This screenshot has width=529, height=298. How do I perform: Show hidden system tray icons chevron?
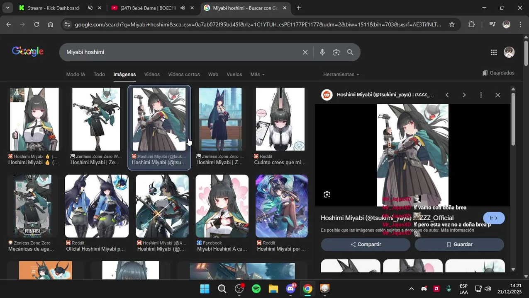point(411,288)
